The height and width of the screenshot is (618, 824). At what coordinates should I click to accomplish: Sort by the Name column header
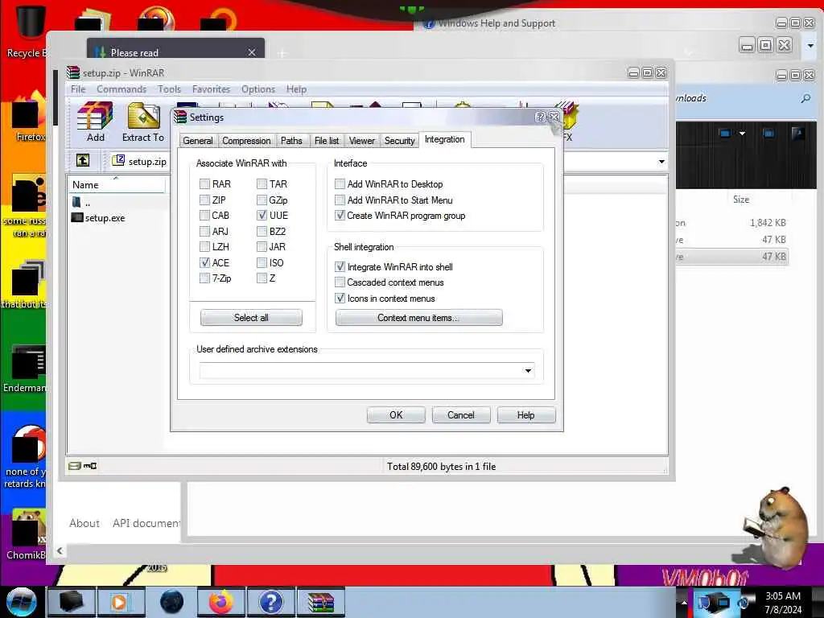click(x=117, y=185)
